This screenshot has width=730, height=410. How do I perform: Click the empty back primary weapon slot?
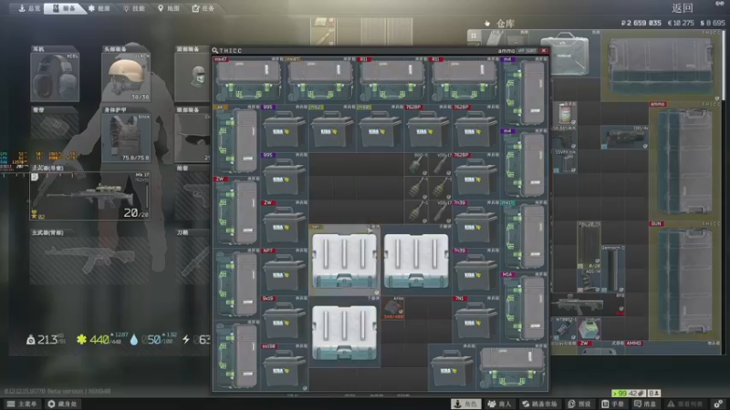[89, 261]
